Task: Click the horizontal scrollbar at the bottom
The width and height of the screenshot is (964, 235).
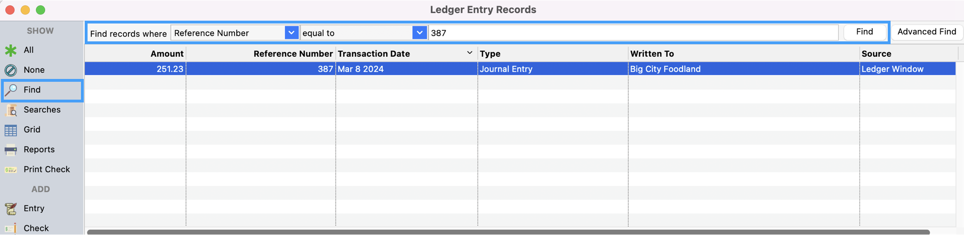Action: [x=508, y=232]
